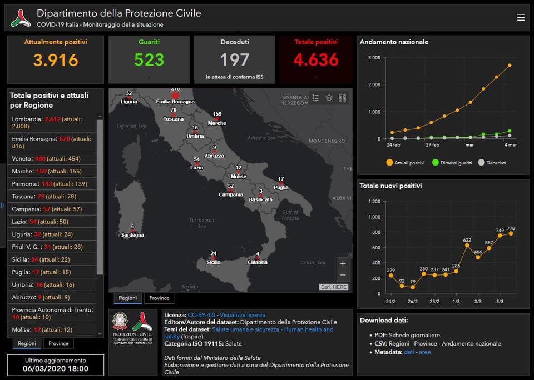Click the Sicilia marker on the map
Image resolution: width=534 pixels, height=380 pixels.
tap(212, 258)
